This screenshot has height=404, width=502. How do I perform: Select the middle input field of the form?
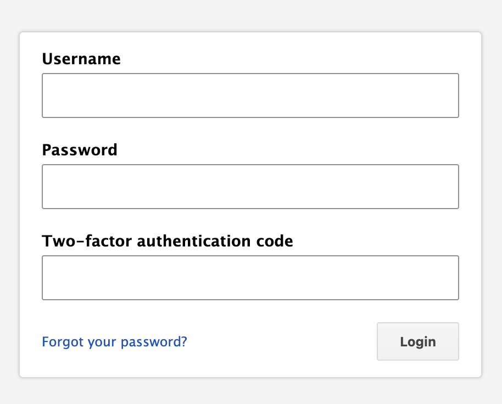tap(250, 187)
